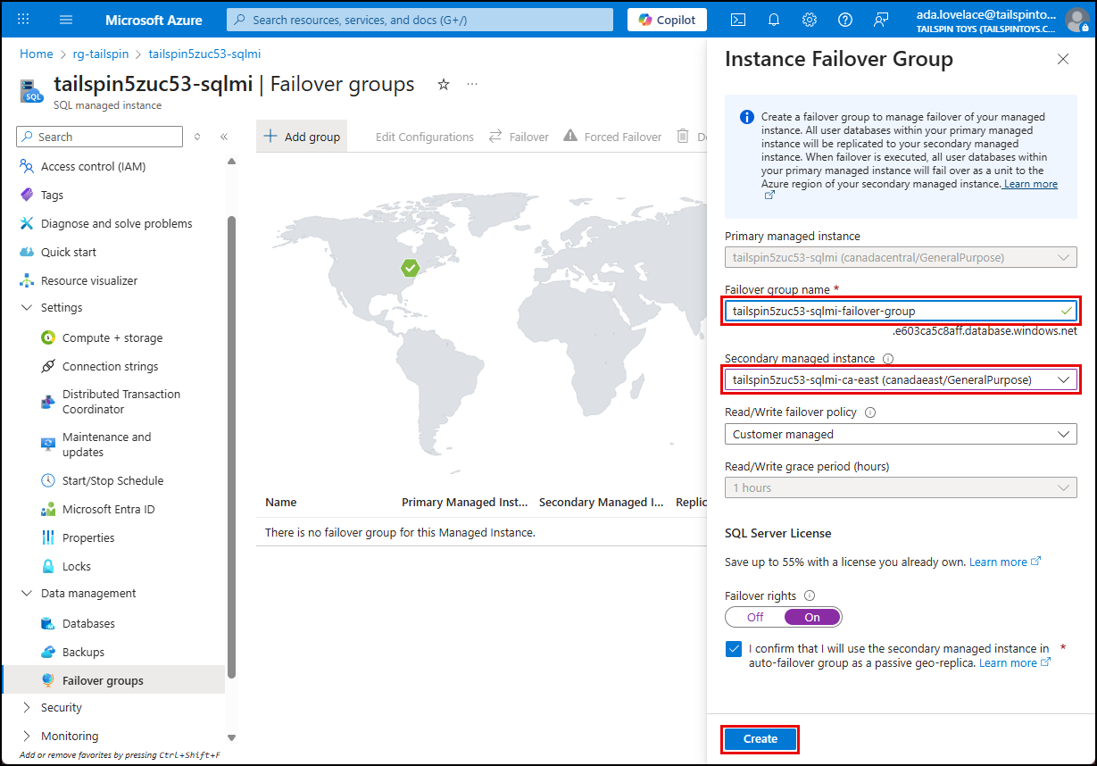Open the All services grid icon
Image resolution: width=1097 pixels, height=766 pixels.
22,19
